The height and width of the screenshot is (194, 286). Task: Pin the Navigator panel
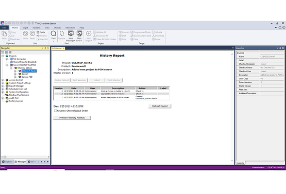[45, 48]
